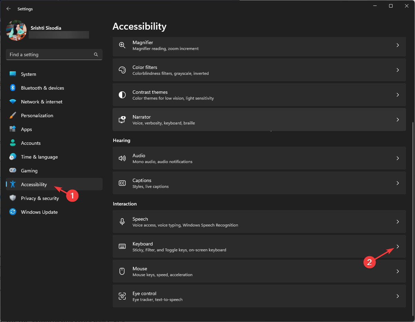The height and width of the screenshot is (322, 415).
Task: Expand Keyboard settings with its chevron
Action: (398, 246)
